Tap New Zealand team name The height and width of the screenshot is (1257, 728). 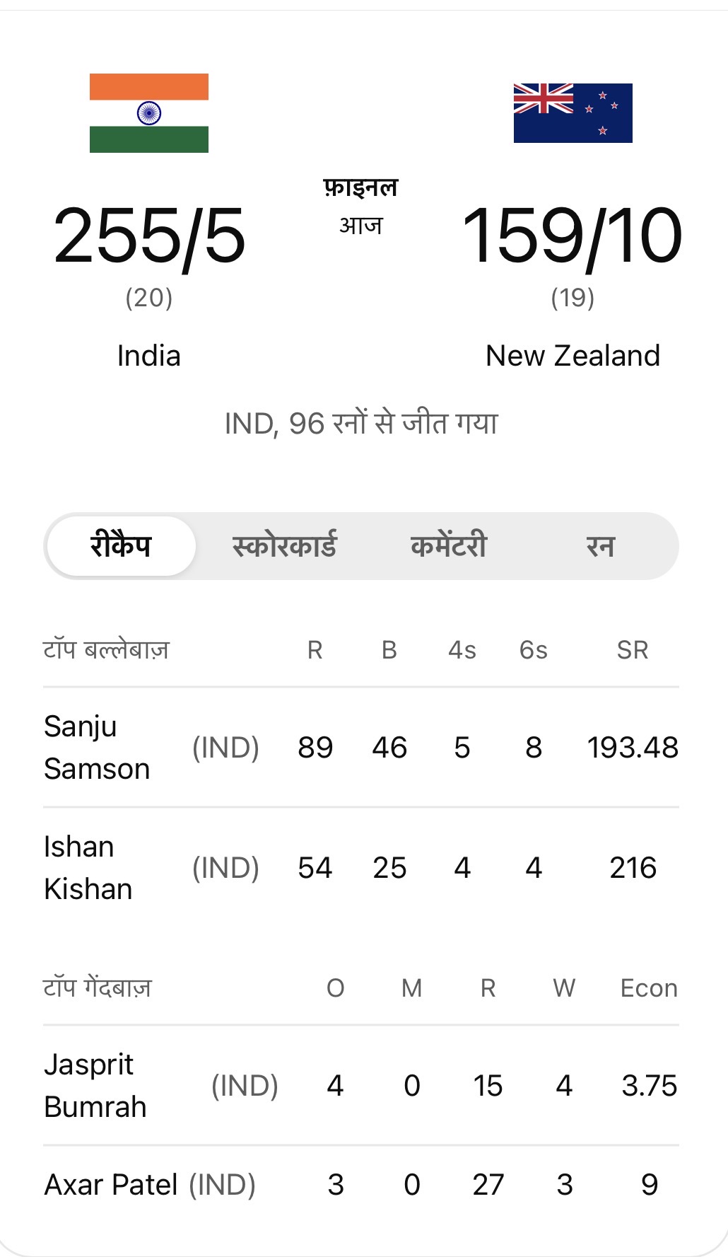click(573, 356)
